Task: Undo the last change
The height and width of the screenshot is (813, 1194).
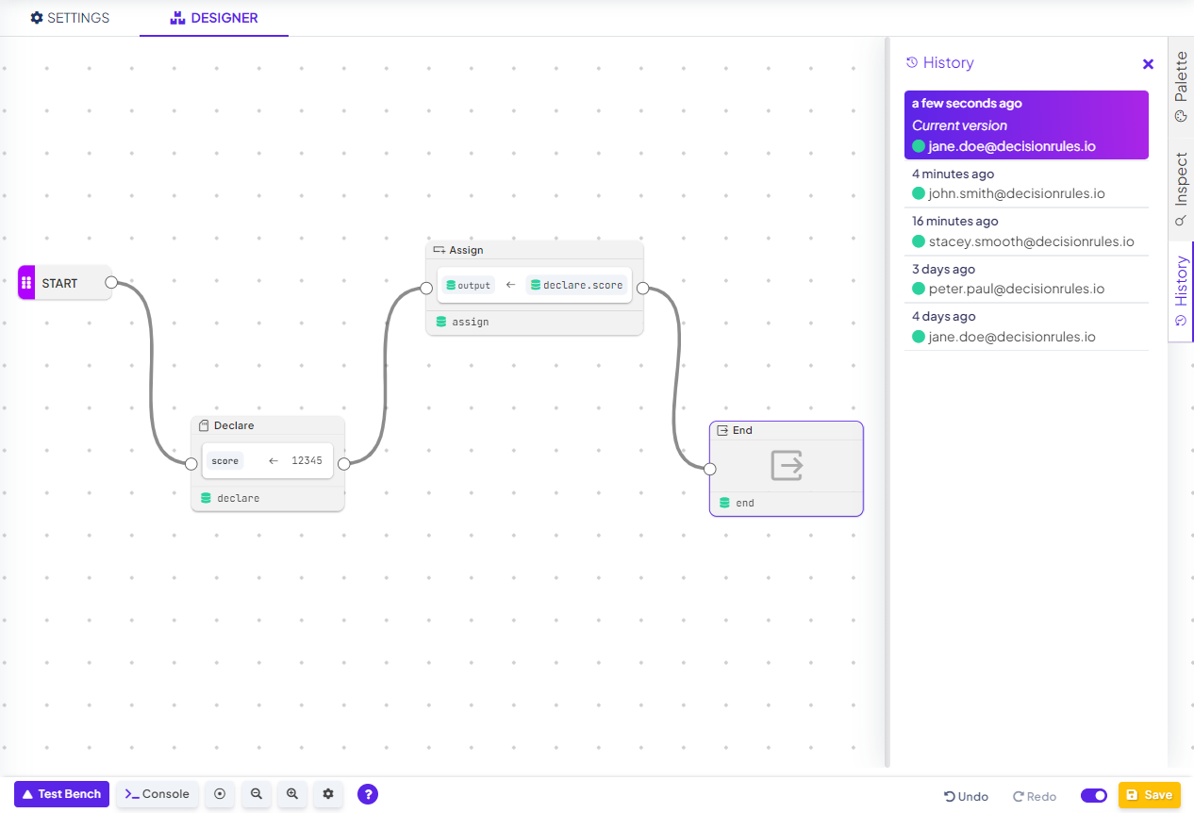Action: tap(967, 796)
